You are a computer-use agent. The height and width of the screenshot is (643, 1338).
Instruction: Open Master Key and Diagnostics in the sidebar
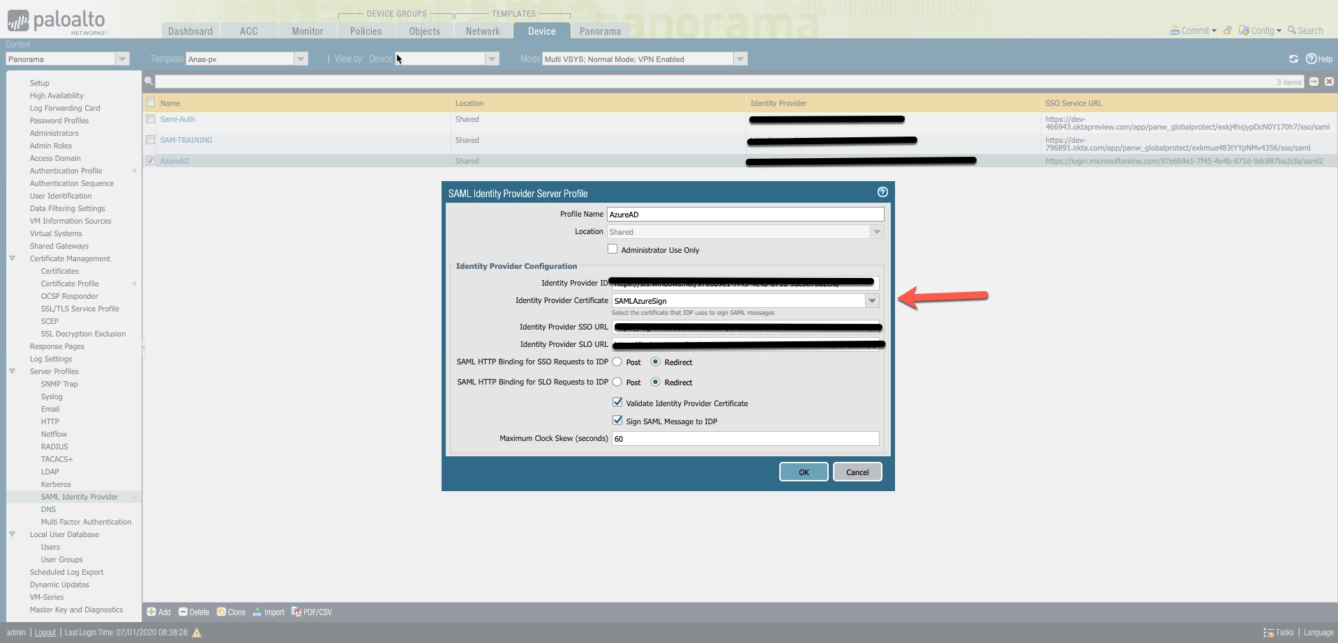(x=77, y=610)
